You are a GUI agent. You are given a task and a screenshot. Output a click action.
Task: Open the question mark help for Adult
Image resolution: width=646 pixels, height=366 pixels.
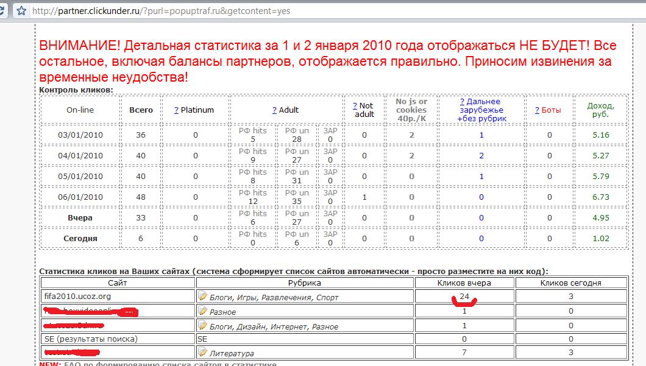pyautogui.click(x=274, y=110)
